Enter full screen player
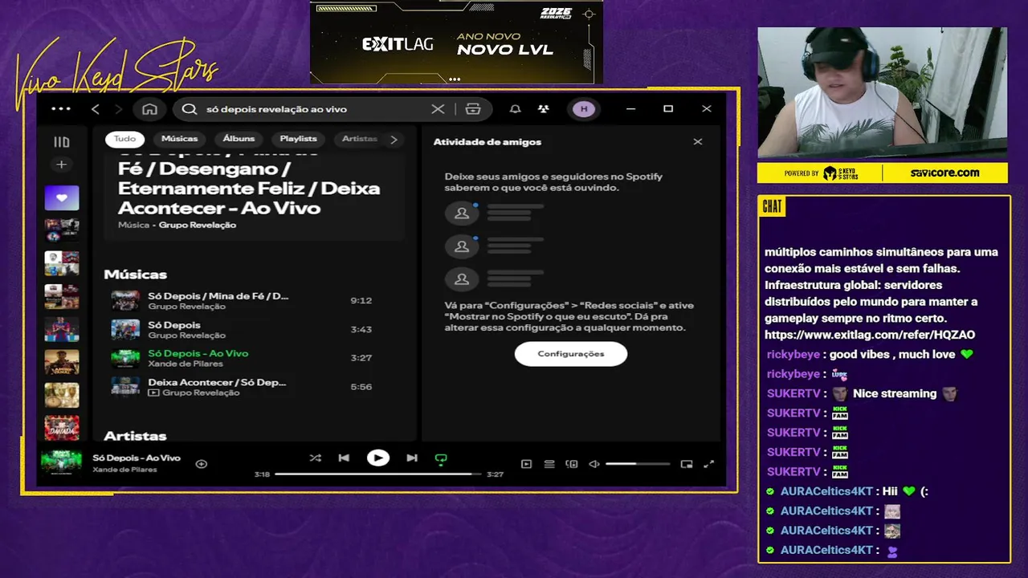Screen dimensions: 1028x578 709,464
